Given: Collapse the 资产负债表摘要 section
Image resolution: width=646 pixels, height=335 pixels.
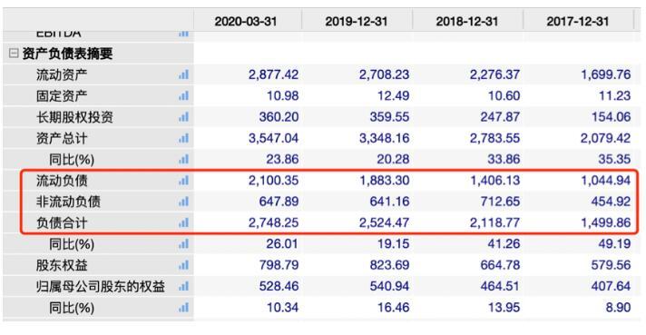Looking at the screenshot, I should pos(14,54).
